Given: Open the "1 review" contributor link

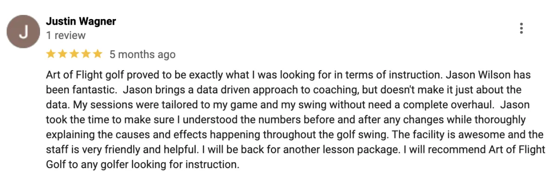Looking at the screenshot, I should [66, 35].
